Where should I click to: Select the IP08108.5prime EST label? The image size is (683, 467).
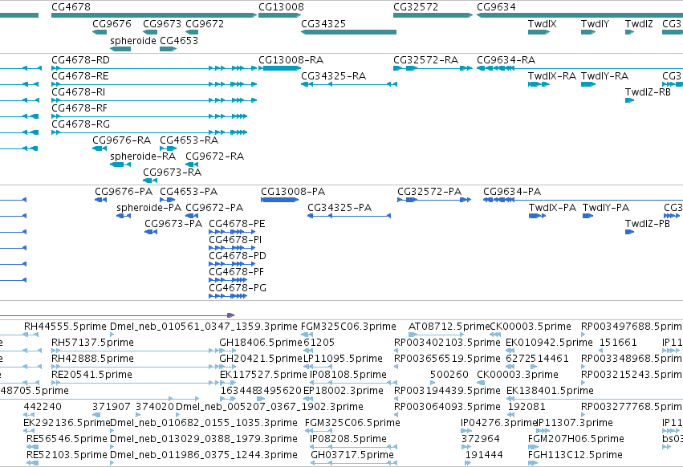(x=348, y=375)
